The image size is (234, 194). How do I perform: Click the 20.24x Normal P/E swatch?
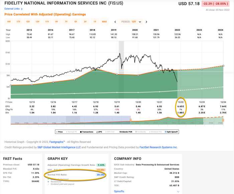101,175
